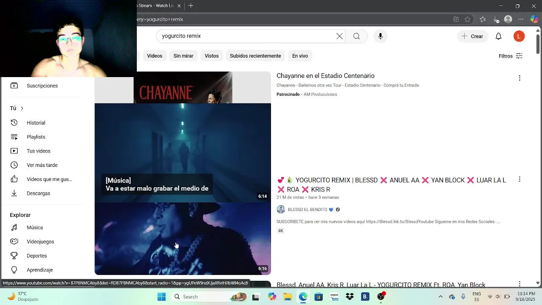This screenshot has height=305, width=542.
Task: Clear the YouTube search box with X
Action: point(340,36)
